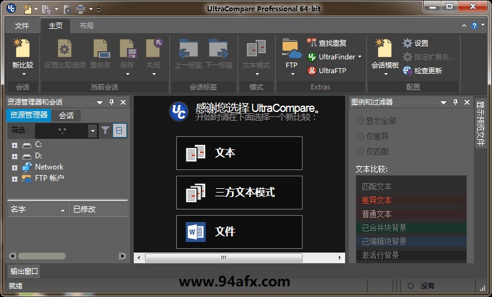Click the 激活行背景 legend entry
Screen dimensions: 492x297
pos(411,255)
